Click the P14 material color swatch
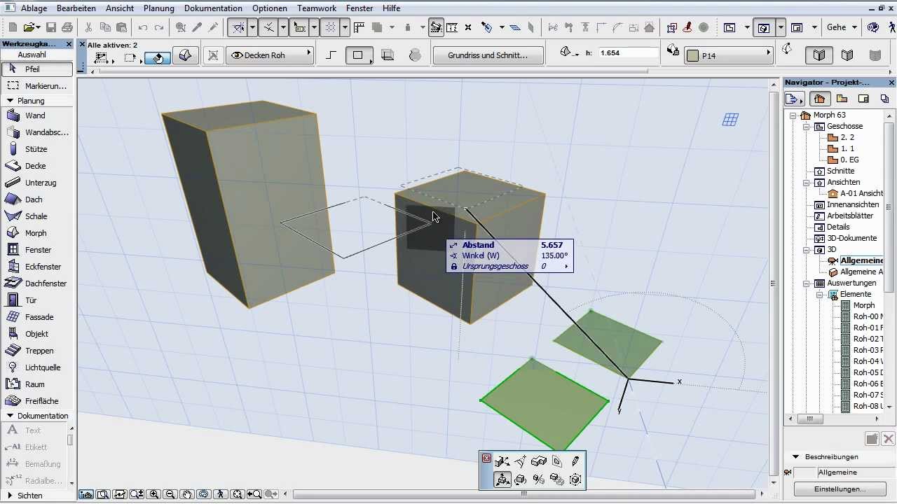Screen dimensions: 897x504 pyautogui.click(x=692, y=55)
